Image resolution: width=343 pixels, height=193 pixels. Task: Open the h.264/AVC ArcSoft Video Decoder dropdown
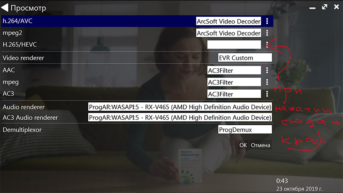[x=228, y=21]
